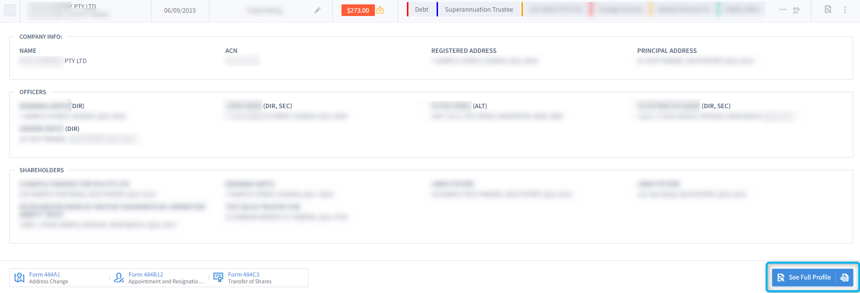860x293 pixels.
Task: Click the ACN label
Action: (x=231, y=50)
